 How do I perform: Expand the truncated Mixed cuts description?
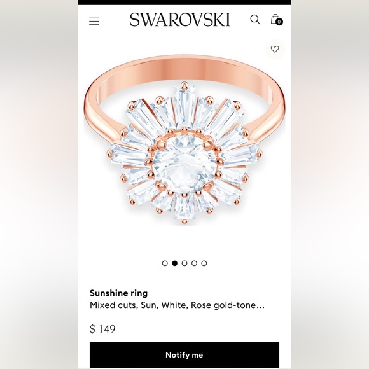click(178, 305)
